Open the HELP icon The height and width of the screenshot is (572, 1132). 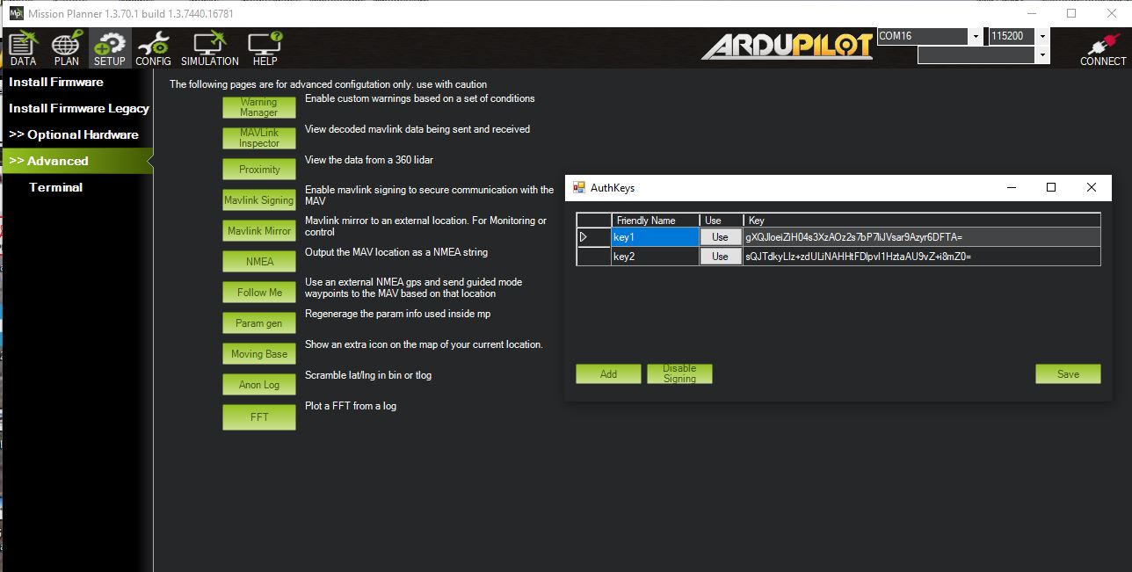point(265,48)
